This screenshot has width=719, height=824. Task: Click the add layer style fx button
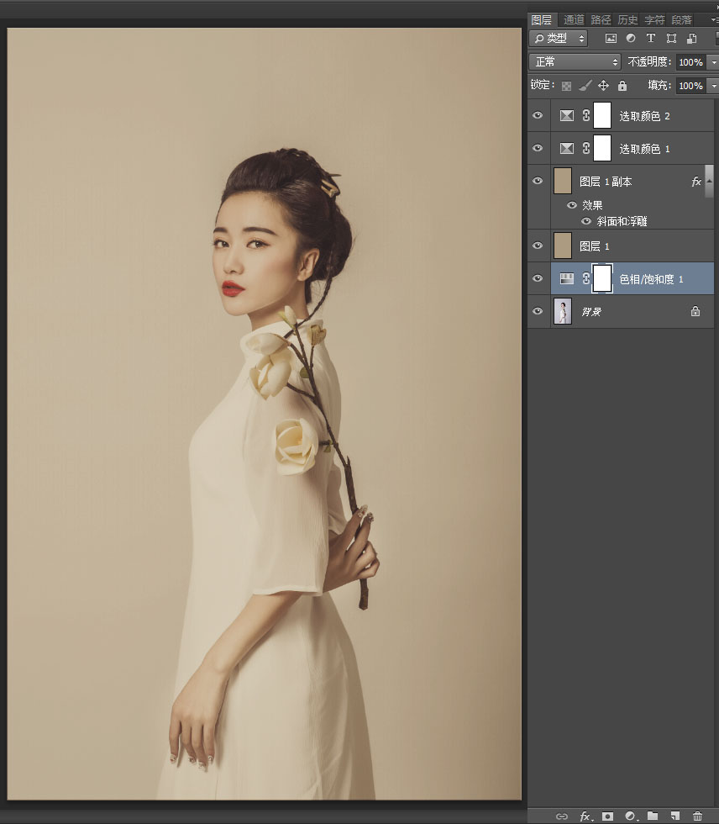585,816
